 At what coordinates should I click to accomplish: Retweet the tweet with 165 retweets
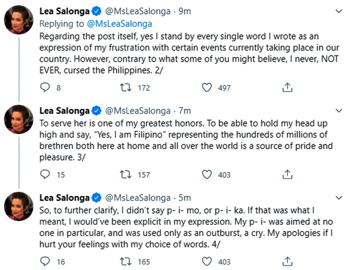(126, 262)
